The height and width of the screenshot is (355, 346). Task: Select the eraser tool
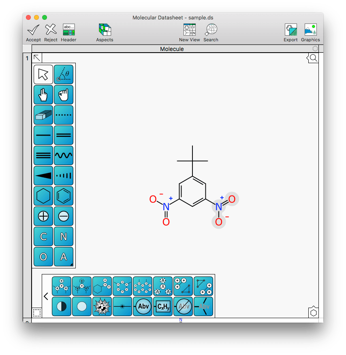click(43, 115)
